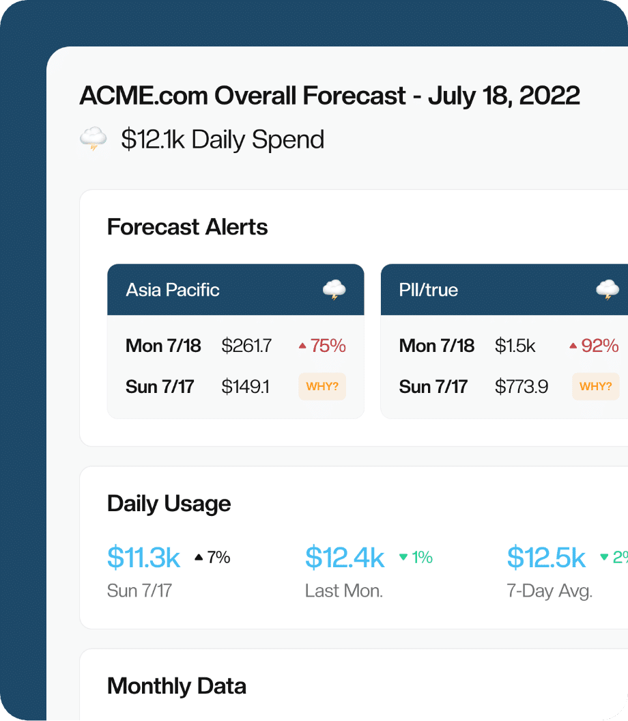Collapse the Daily Usage section
628x721 pixels.
[x=169, y=504]
